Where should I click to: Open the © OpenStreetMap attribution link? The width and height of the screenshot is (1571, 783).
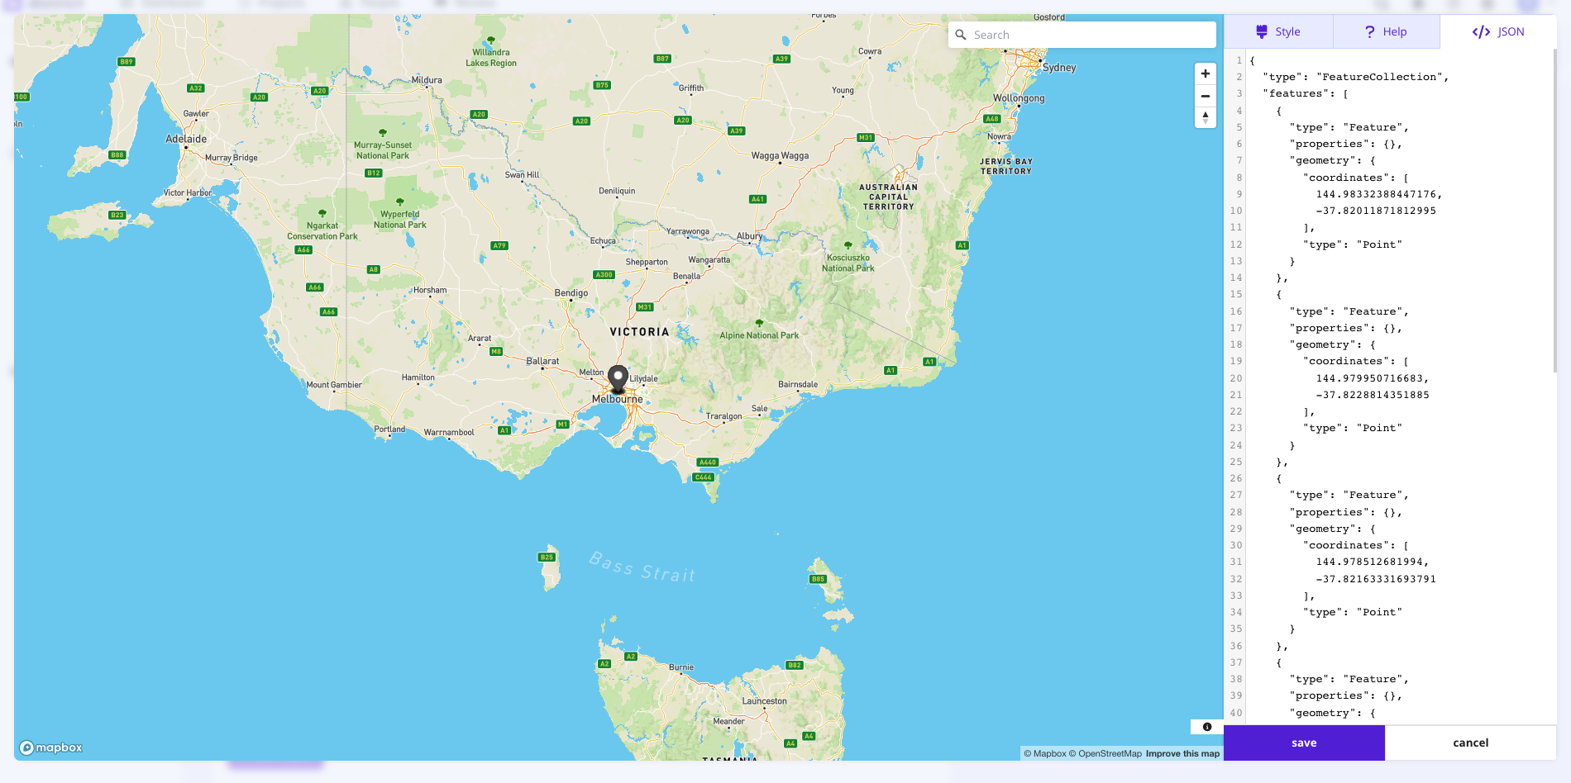1105,753
